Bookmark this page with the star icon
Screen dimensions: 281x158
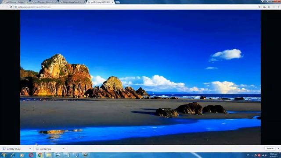(x=259, y=7)
